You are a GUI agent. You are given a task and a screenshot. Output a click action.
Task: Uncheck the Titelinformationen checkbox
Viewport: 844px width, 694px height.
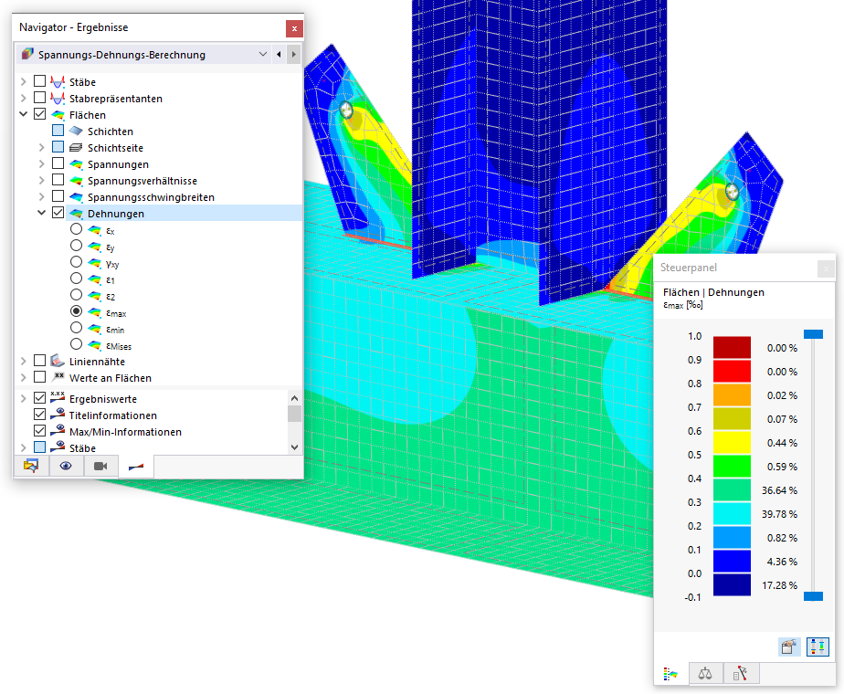(40, 415)
